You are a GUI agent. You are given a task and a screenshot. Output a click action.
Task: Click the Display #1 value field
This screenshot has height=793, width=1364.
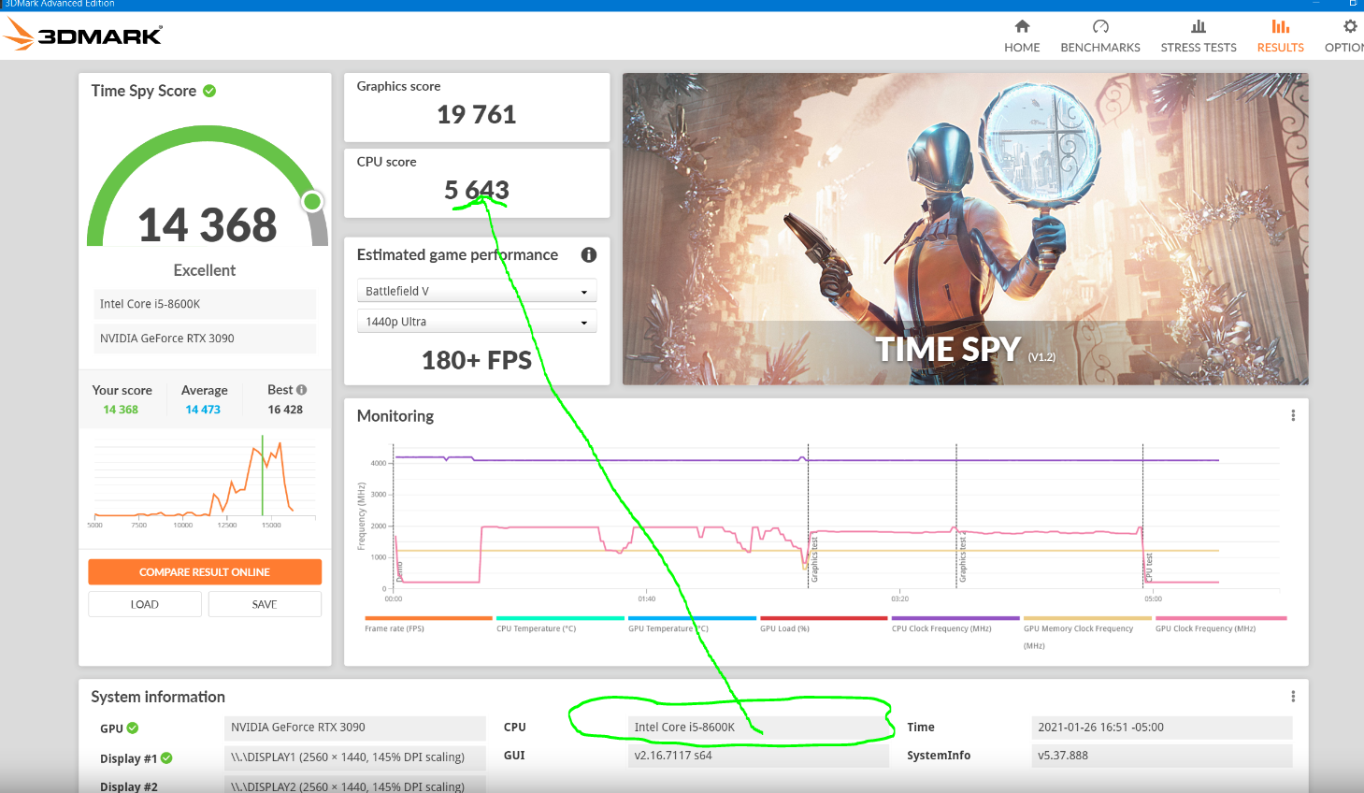(355, 757)
